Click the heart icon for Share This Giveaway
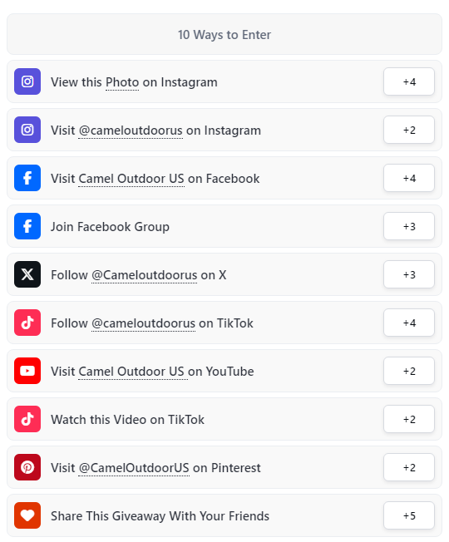This screenshot has height=542, width=449. click(27, 515)
